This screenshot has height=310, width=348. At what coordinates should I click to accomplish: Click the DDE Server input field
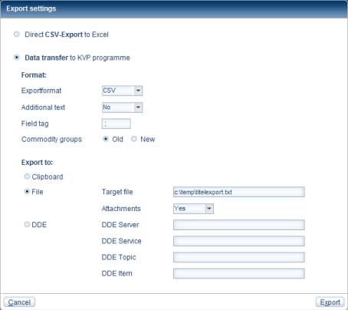point(239,225)
